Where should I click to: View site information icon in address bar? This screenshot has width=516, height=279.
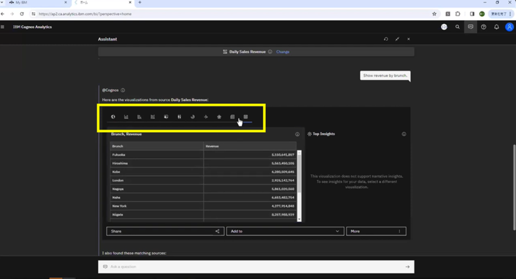[x=34, y=14]
